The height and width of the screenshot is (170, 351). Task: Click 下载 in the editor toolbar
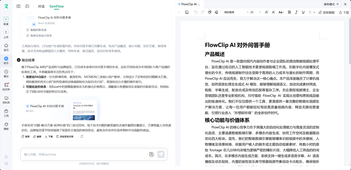(344, 12)
